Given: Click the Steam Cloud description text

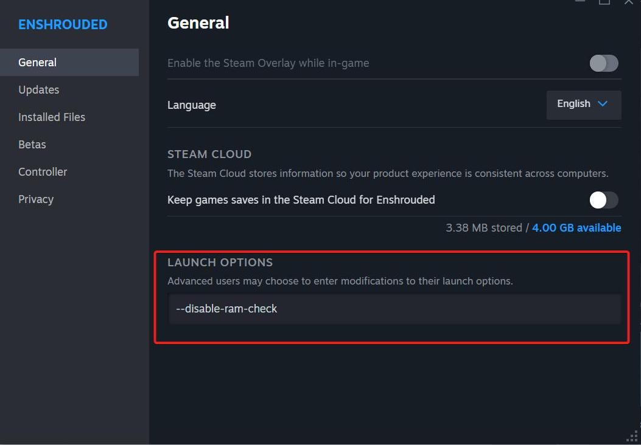Looking at the screenshot, I should (x=388, y=173).
